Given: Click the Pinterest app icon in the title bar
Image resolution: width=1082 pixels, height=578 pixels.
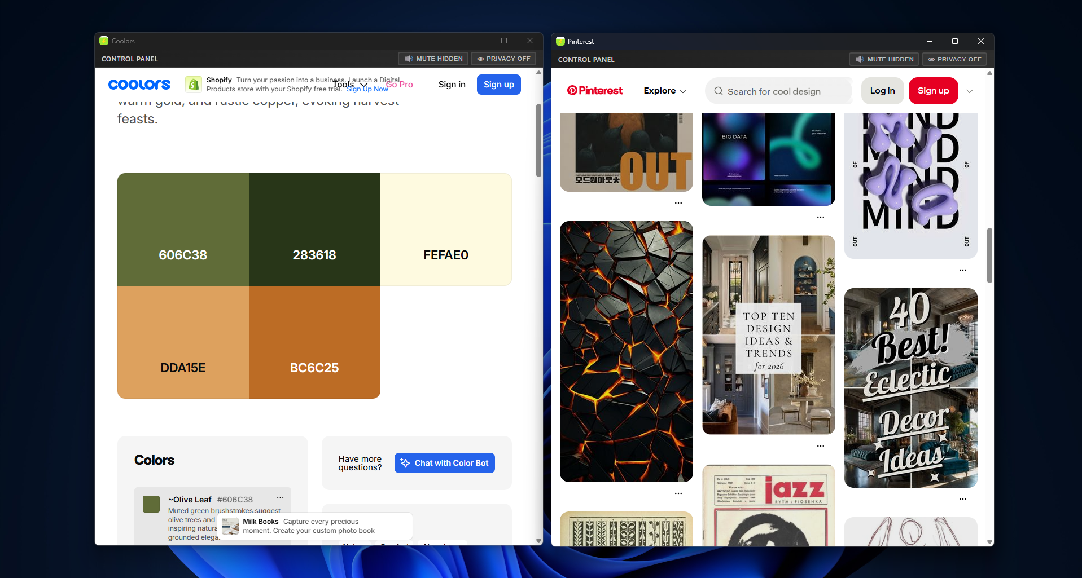Looking at the screenshot, I should coord(560,41).
